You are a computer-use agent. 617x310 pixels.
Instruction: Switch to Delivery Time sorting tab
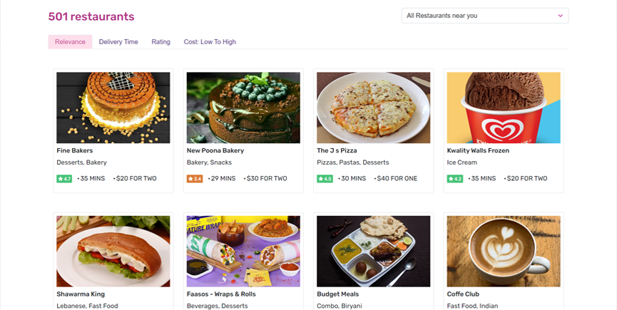pyautogui.click(x=118, y=42)
